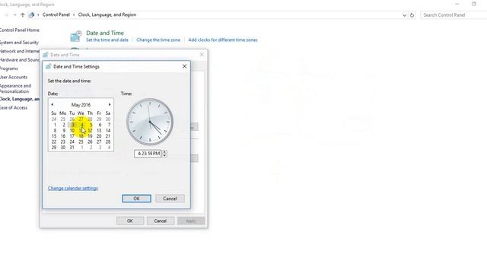The height and width of the screenshot is (274, 487).
Task: Select May 14 in the calendar
Action: (108, 130)
